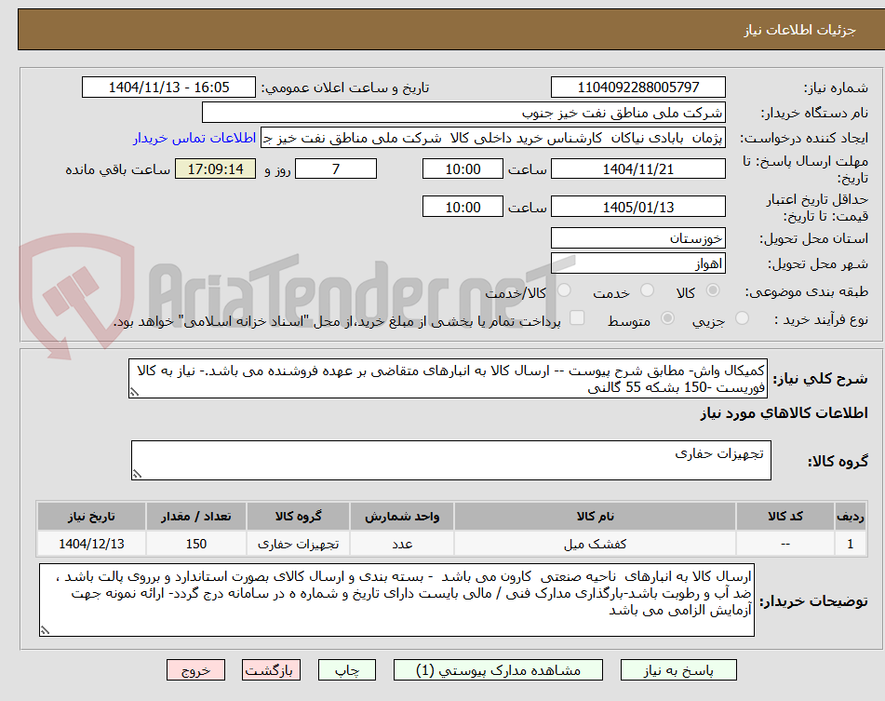Screen dimensions: 885x701
Task: Select the 'متوسط' purchase type radio
Action: [x=667, y=318]
